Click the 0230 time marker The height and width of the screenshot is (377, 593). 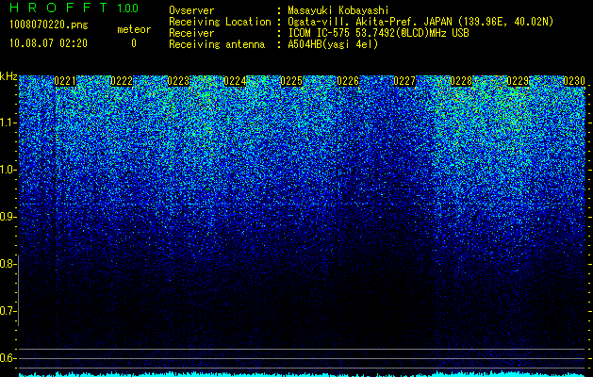point(574,81)
